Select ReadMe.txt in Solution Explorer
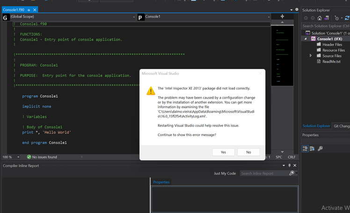The width and height of the screenshot is (350, 213). click(x=331, y=62)
